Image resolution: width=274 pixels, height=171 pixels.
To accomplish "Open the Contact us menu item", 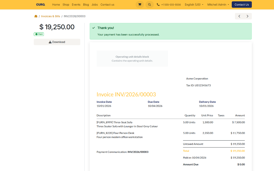I will (107, 5).
